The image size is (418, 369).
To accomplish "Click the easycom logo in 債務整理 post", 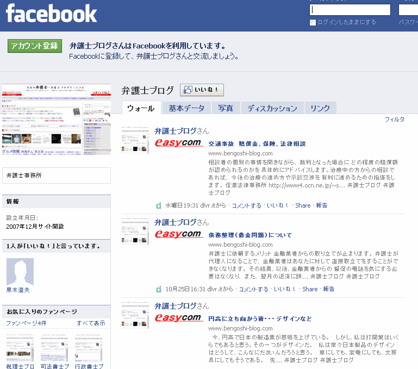I will point(179,234).
